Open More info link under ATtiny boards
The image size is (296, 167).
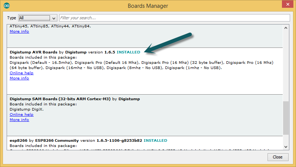pyautogui.click(x=19, y=32)
